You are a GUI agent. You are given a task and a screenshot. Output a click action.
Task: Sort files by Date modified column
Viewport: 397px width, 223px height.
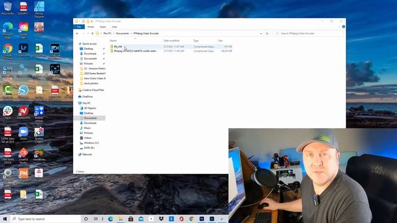tap(171, 41)
